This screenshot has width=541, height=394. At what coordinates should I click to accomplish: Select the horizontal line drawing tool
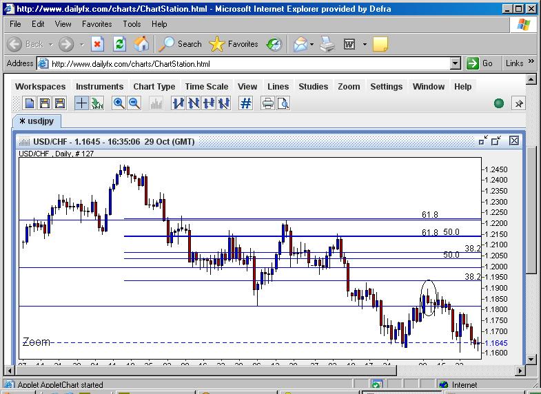[209, 103]
